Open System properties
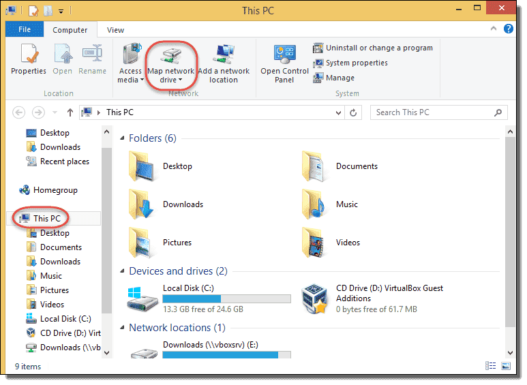Viewport: 527px width, 385px height. [350, 63]
